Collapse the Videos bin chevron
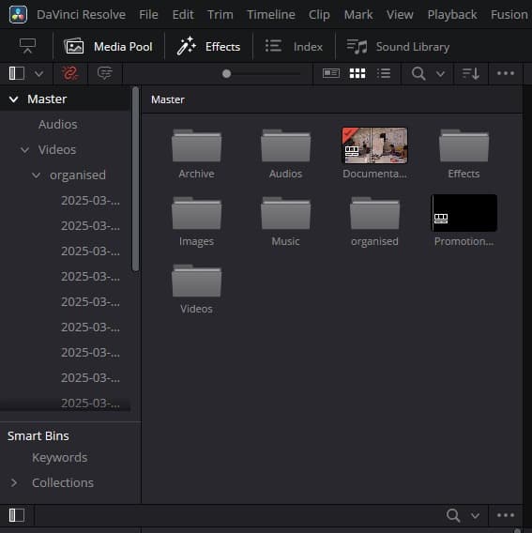Viewport: 532px width, 533px height. (x=24, y=149)
